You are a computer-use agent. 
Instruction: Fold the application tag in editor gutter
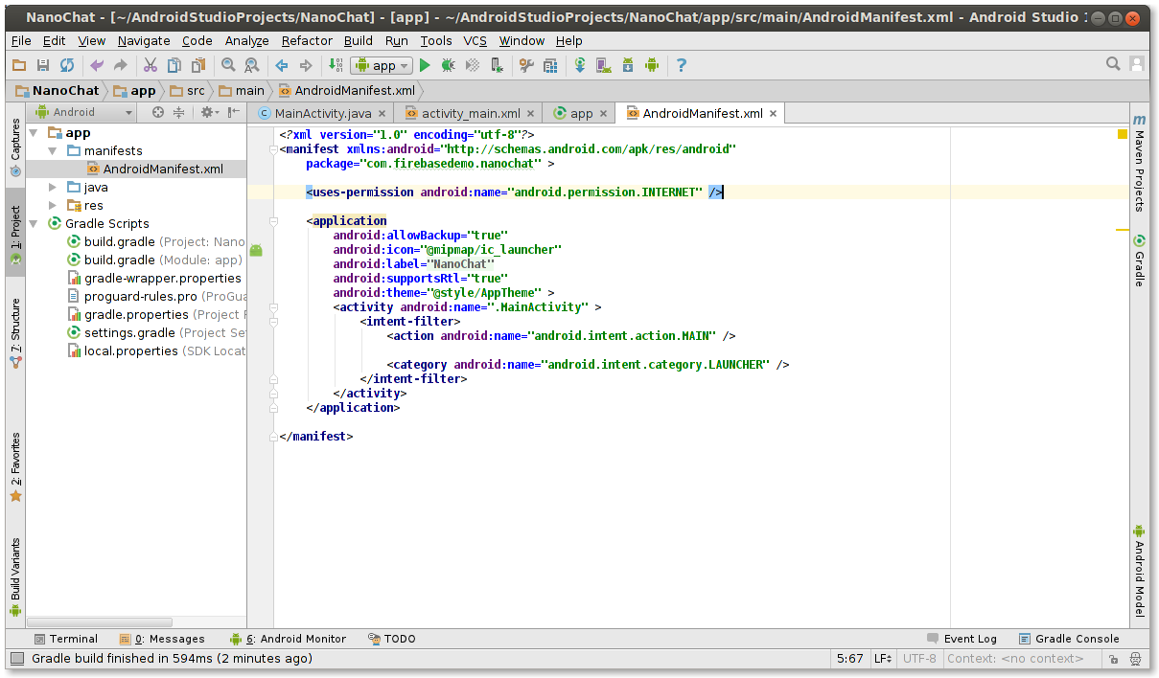click(273, 221)
